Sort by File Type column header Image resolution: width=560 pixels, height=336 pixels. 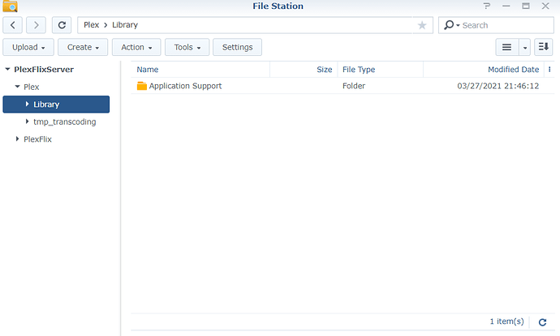coord(381,70)
